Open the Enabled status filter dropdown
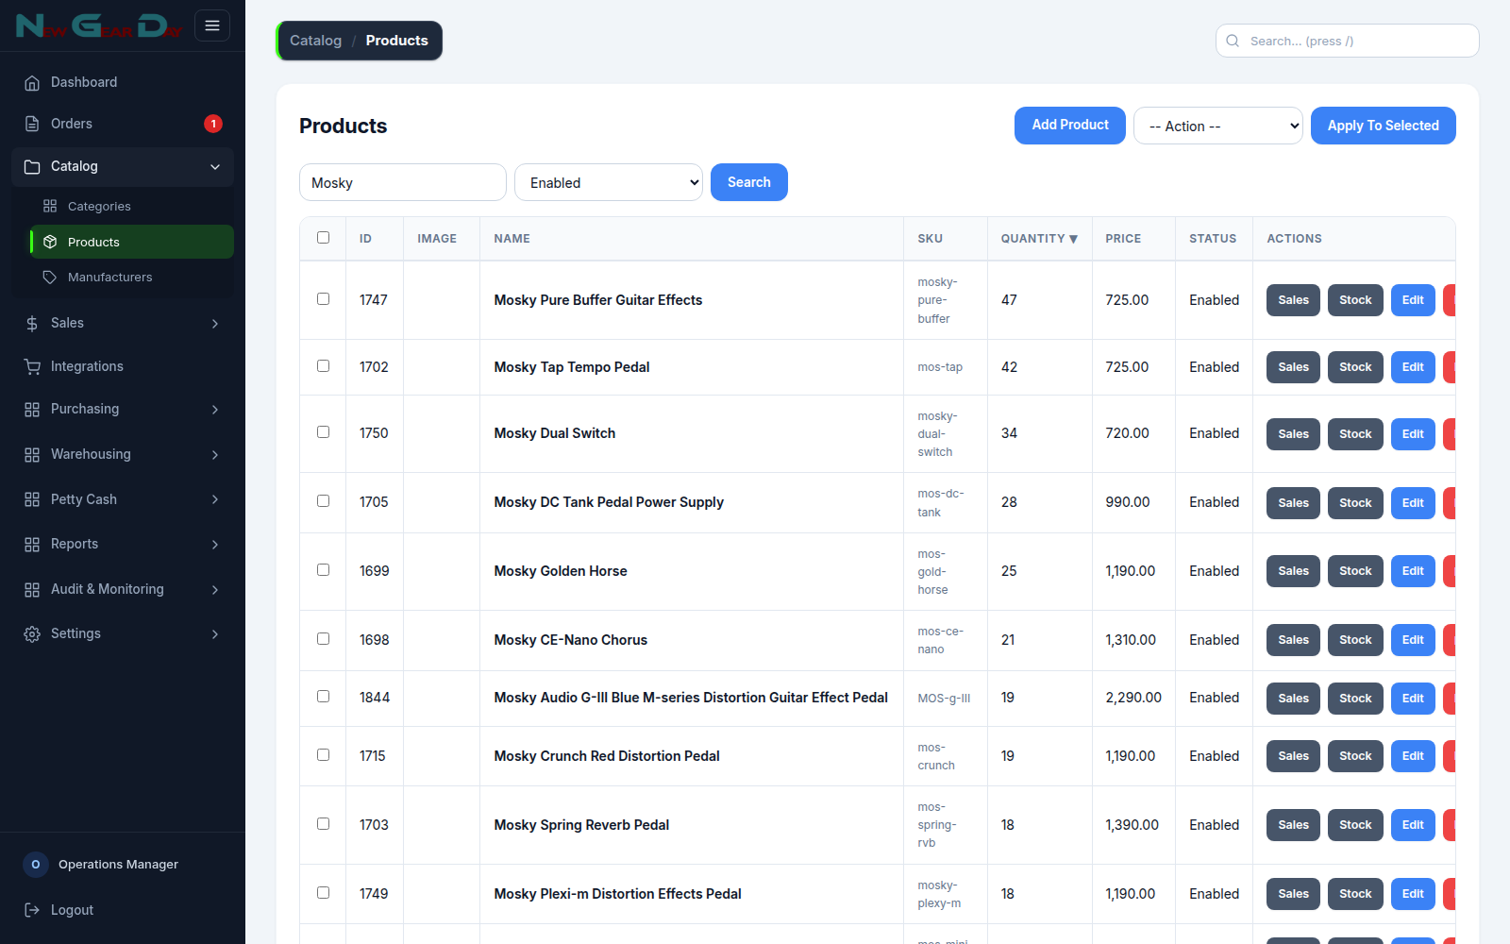 [x=609, y=182]
